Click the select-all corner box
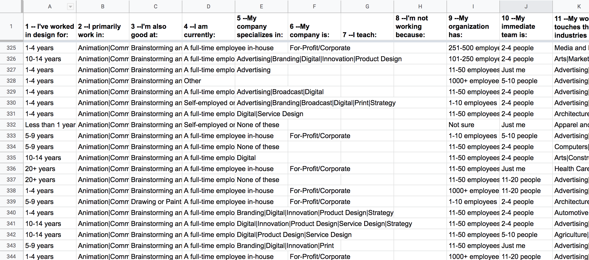The width and height of the screenshot is (589, 260). [x=11, y=7]
